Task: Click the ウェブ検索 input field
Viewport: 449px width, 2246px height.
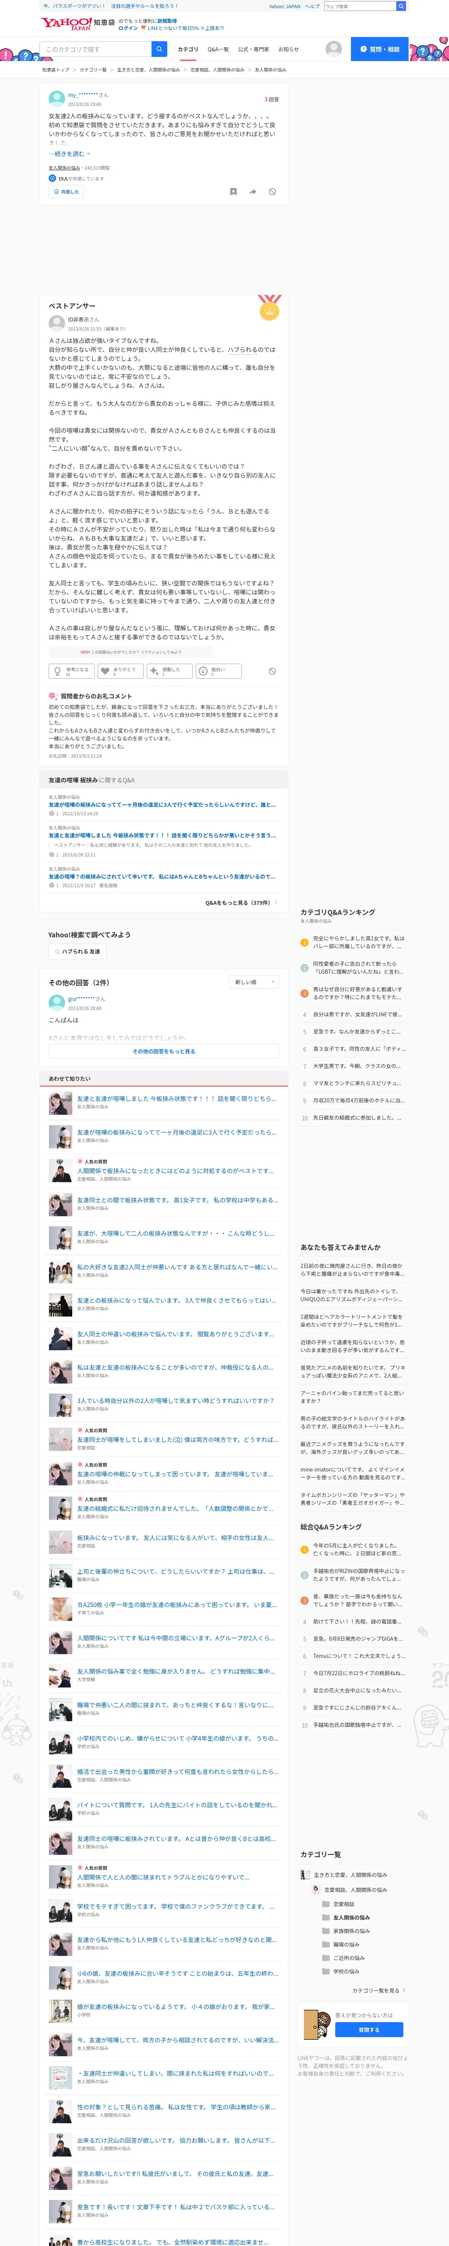Action: tap(360, 6)
